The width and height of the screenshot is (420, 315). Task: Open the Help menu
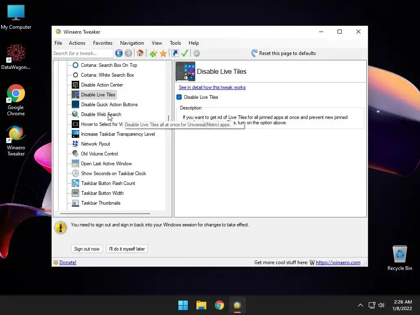tap(194, 43)
